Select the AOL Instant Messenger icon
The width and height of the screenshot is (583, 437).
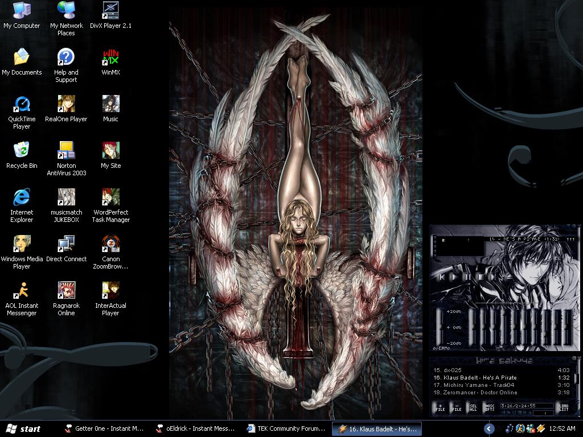coord(22,299)
